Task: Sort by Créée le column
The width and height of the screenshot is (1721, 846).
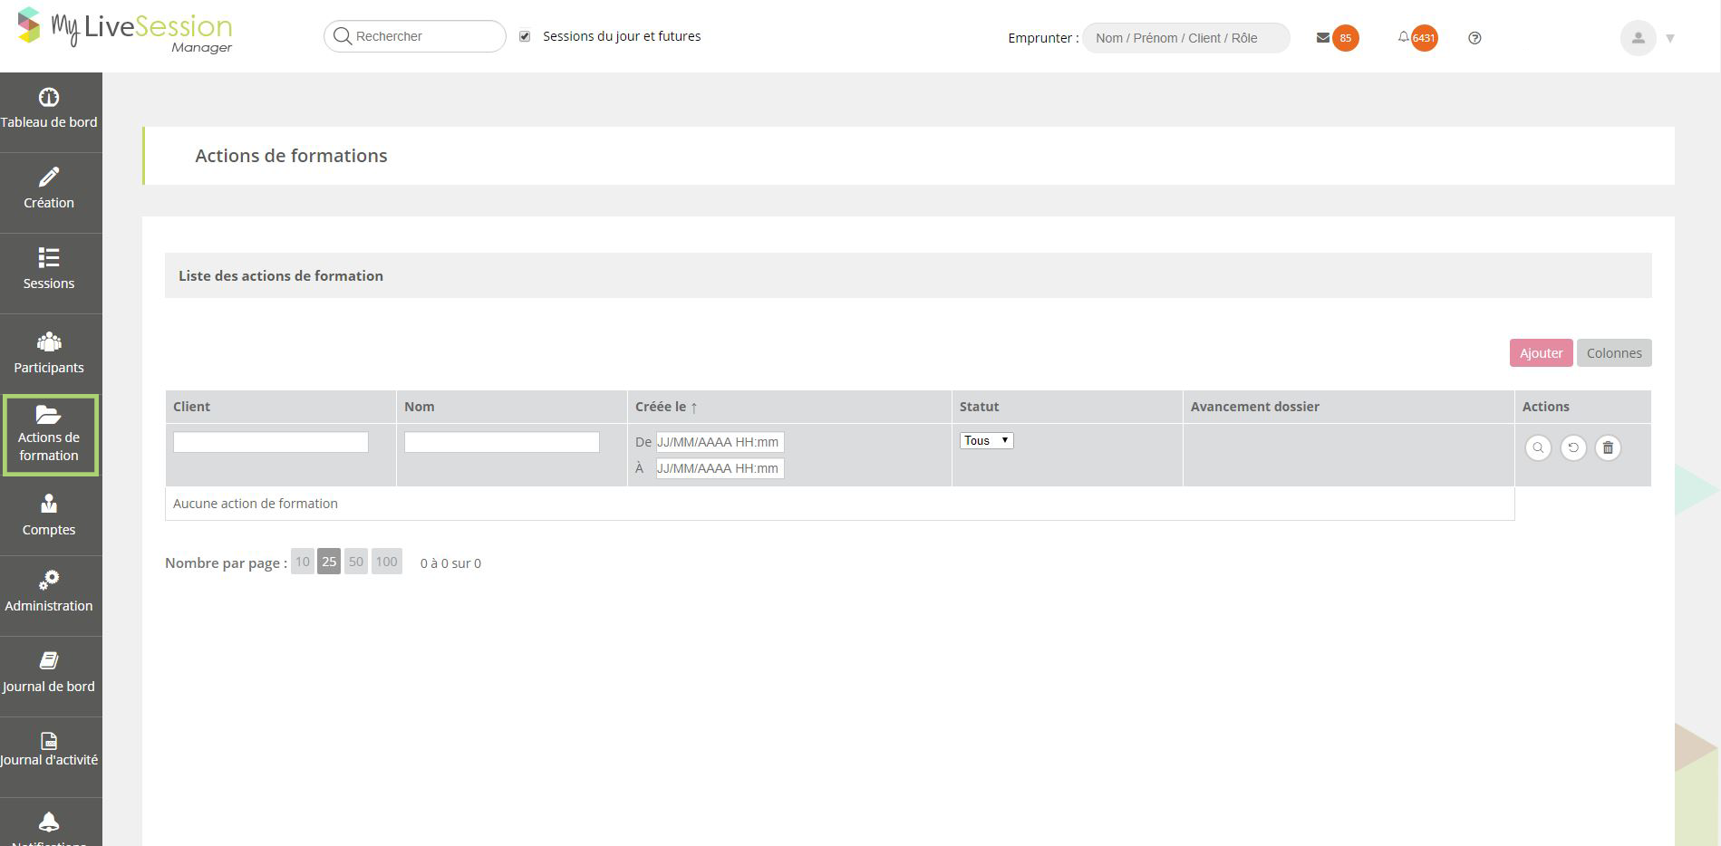Action: (x=666, y=407)
